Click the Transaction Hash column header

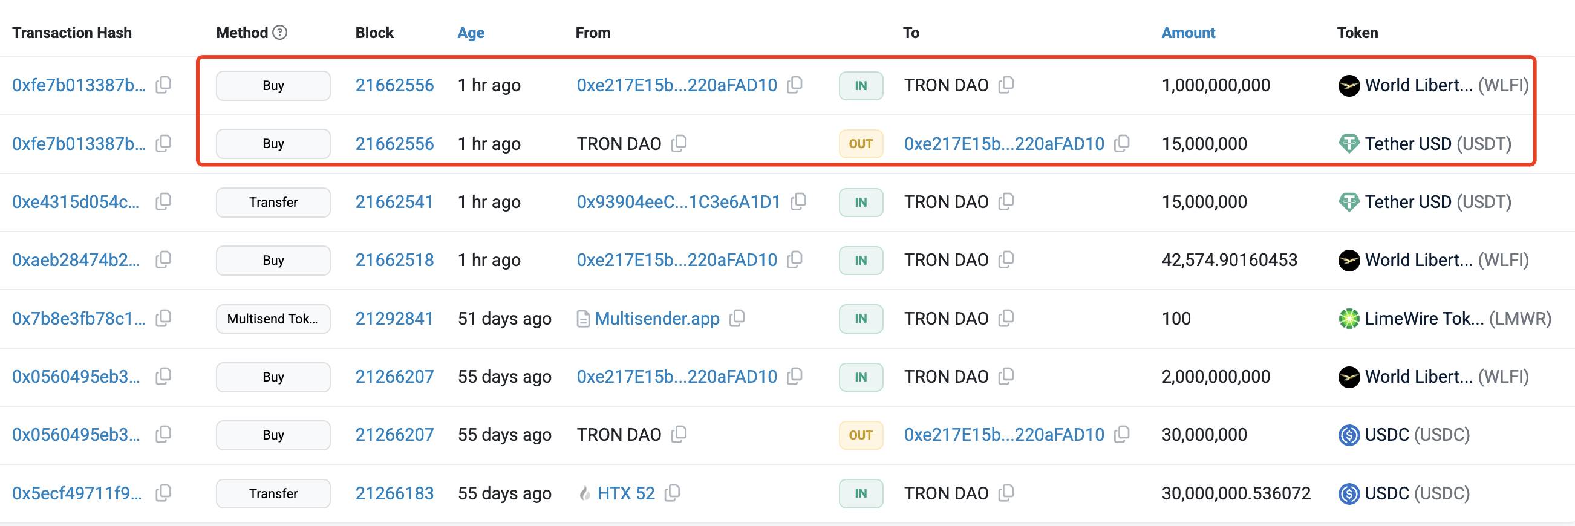pyautogui.click(x=72, y=33)
